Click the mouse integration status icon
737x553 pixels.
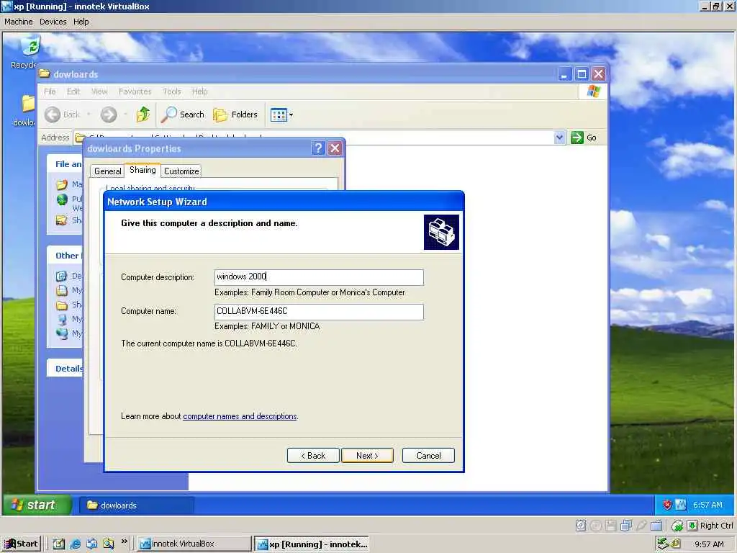677,525
